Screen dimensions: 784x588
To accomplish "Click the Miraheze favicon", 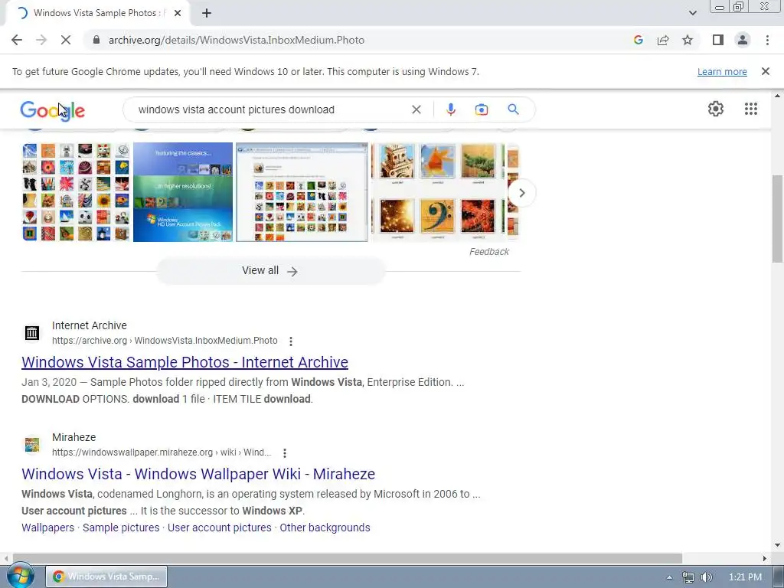I will point(32,444).
